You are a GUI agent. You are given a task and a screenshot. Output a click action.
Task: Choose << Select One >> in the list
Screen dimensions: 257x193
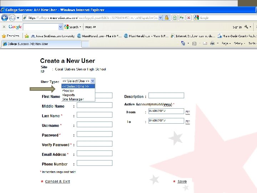78,86
